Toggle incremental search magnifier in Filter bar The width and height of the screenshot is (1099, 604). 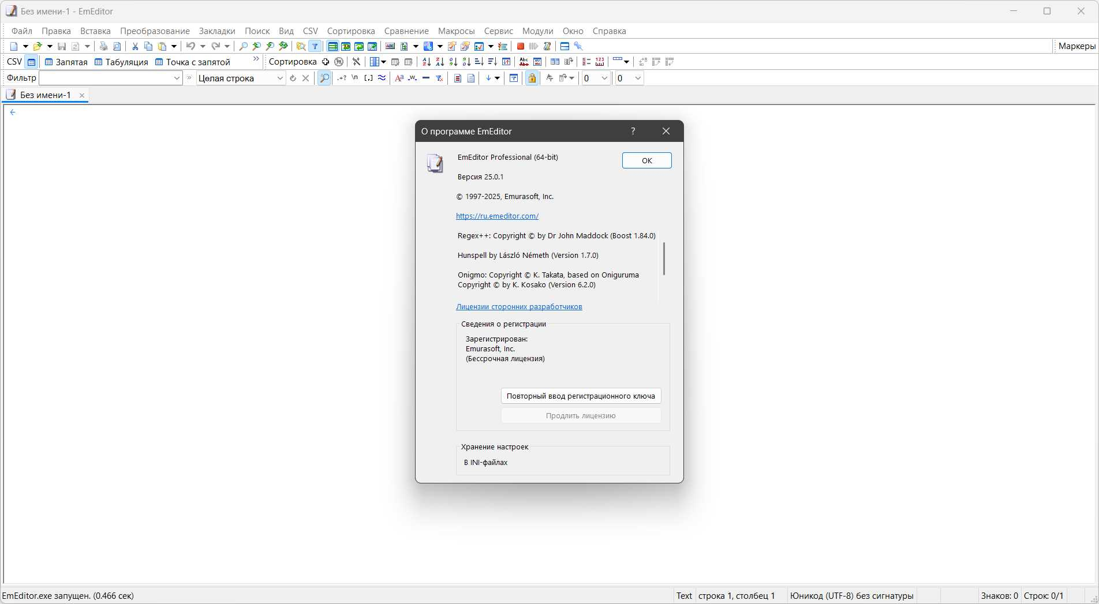[324, 78]
